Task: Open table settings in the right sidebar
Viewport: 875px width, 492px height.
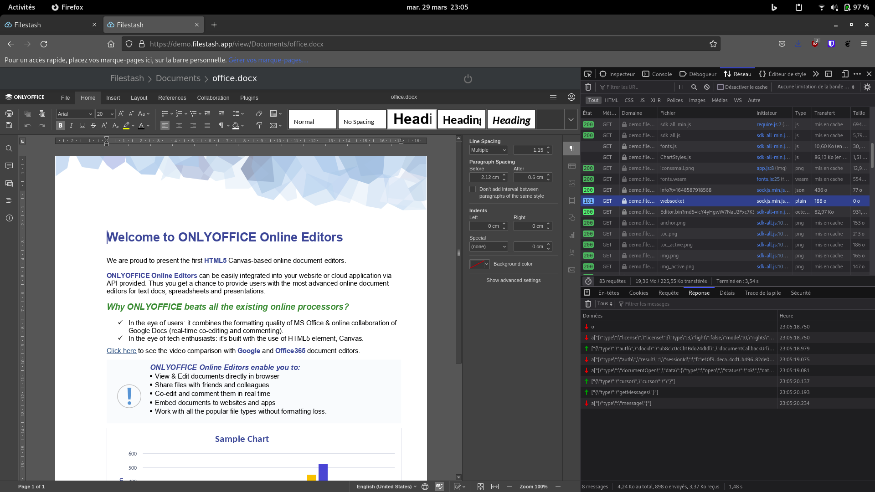Action: click(571, 166)
